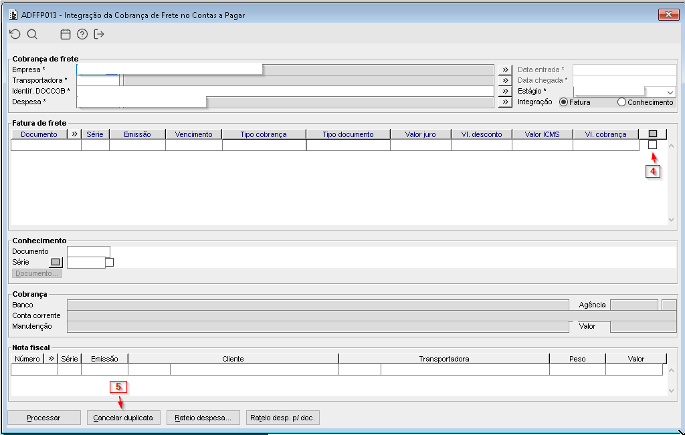The width and height of the screenshot is (685, 435).
Task: Select the Conhecimento integration radio button
Action: [621, 102]
